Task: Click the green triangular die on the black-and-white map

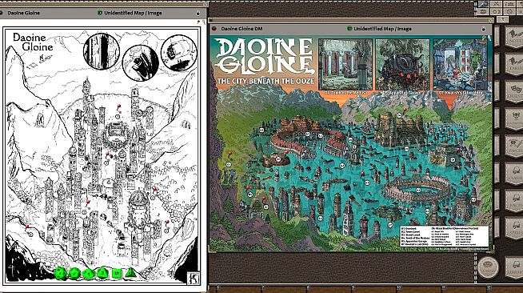Action: coord(131,273)
